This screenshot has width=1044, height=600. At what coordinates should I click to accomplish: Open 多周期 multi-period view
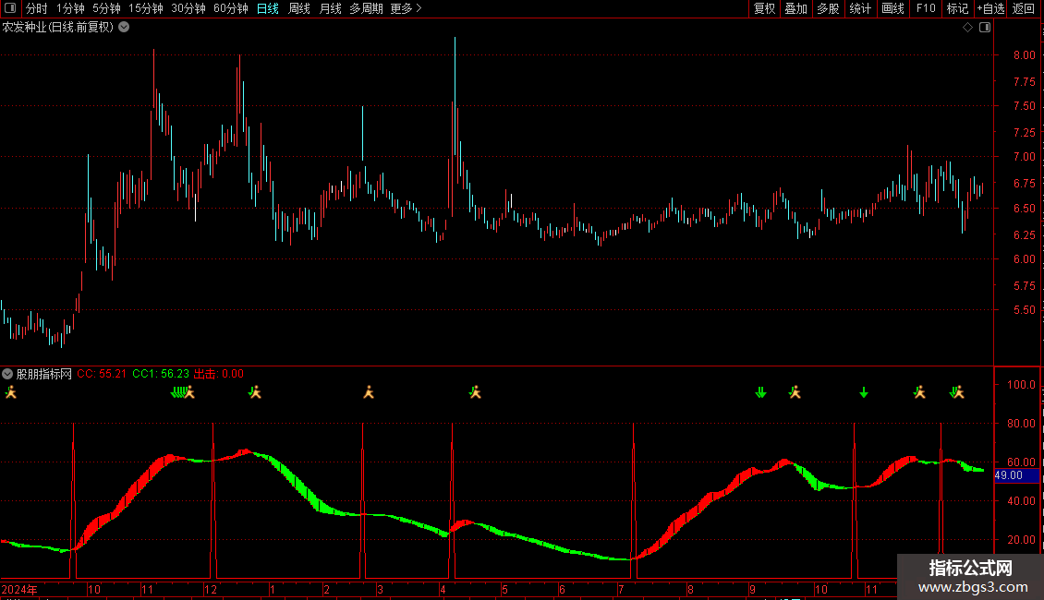pos(366,8)
